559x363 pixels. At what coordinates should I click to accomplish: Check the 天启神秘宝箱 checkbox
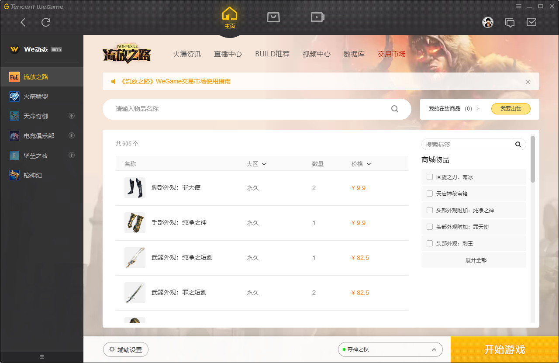point(430,194)
